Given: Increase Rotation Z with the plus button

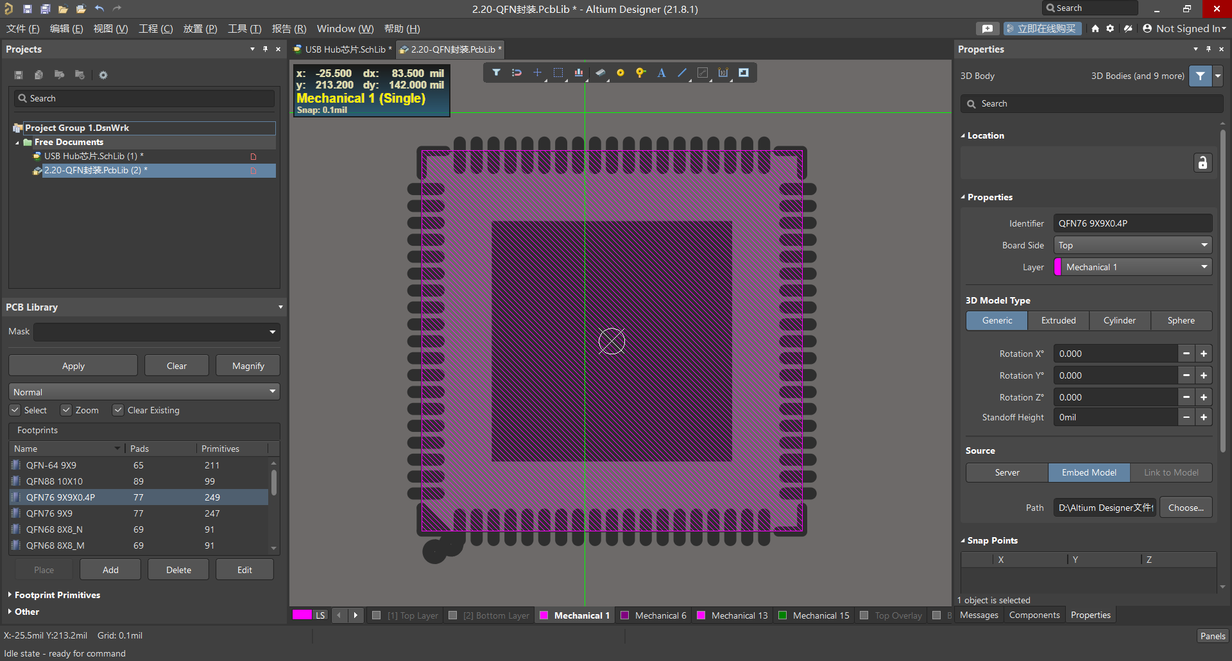Looking at the screenshot, I should click(1204, 397).
